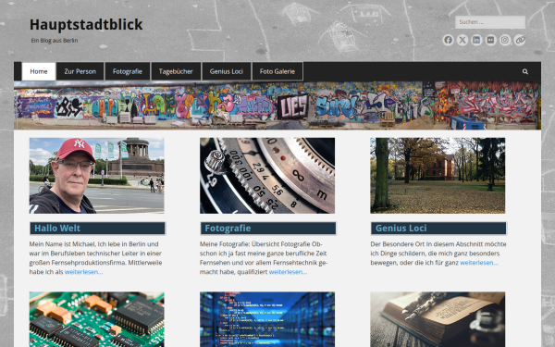
Task: Open the green circuit board thumbnail
Action: (x=96, y=319)
